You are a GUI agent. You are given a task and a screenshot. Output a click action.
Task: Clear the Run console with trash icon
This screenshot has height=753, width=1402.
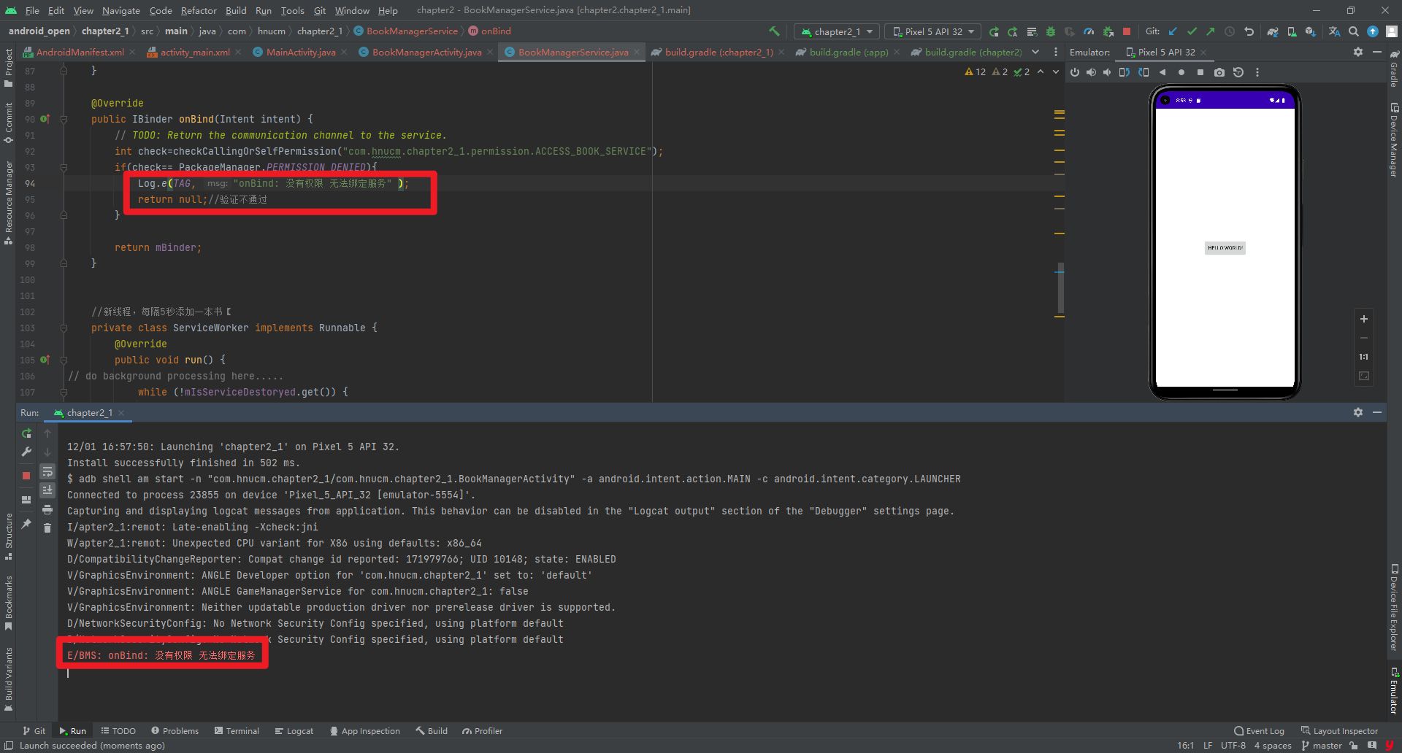click(x=47, y=528)
